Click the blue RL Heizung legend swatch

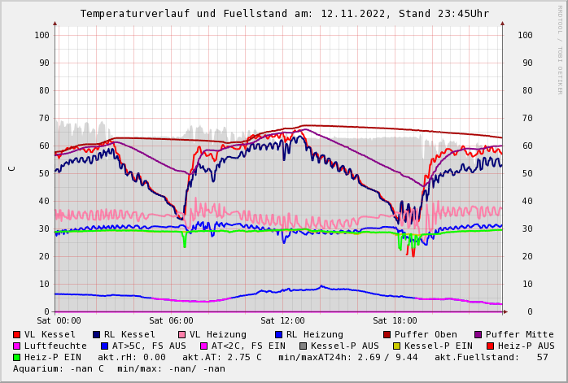click(278, 335)
